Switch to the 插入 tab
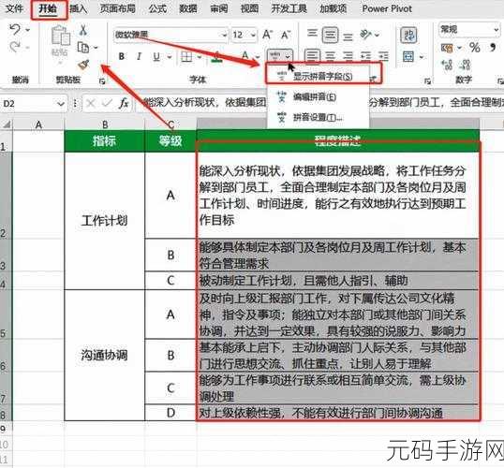The height and width of the screenshot is (468, 504). pos(78,8)
